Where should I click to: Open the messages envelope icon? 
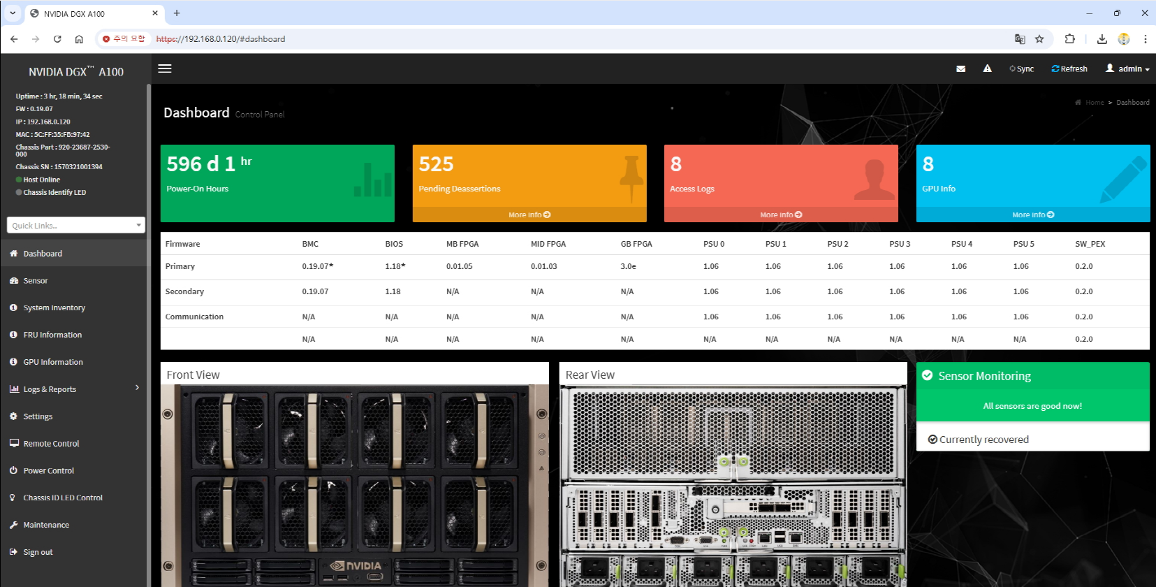(961, 68)
